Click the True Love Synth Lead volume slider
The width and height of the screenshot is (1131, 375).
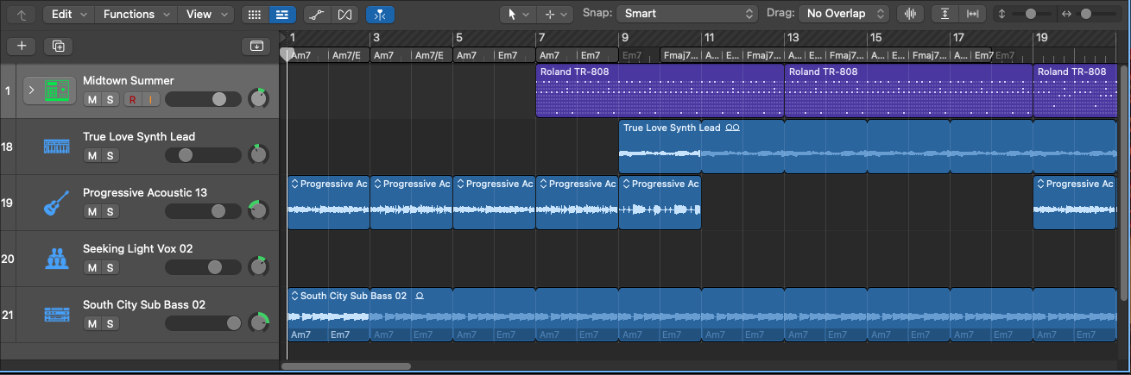tap(203, 155)
